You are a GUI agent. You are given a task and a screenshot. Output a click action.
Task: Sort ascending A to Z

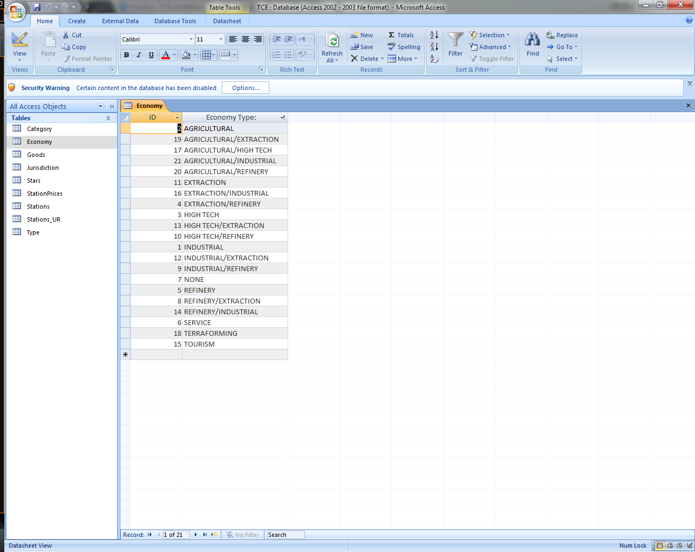tap(434, 35)
